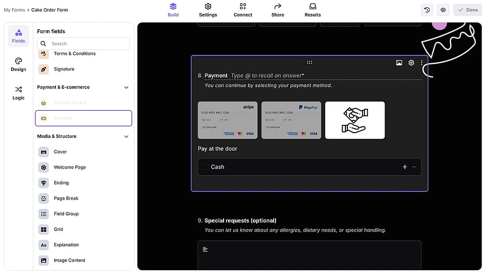Switch to the Connect tab
The height and width of the screenshot is (274, 486).
(243, 10)
